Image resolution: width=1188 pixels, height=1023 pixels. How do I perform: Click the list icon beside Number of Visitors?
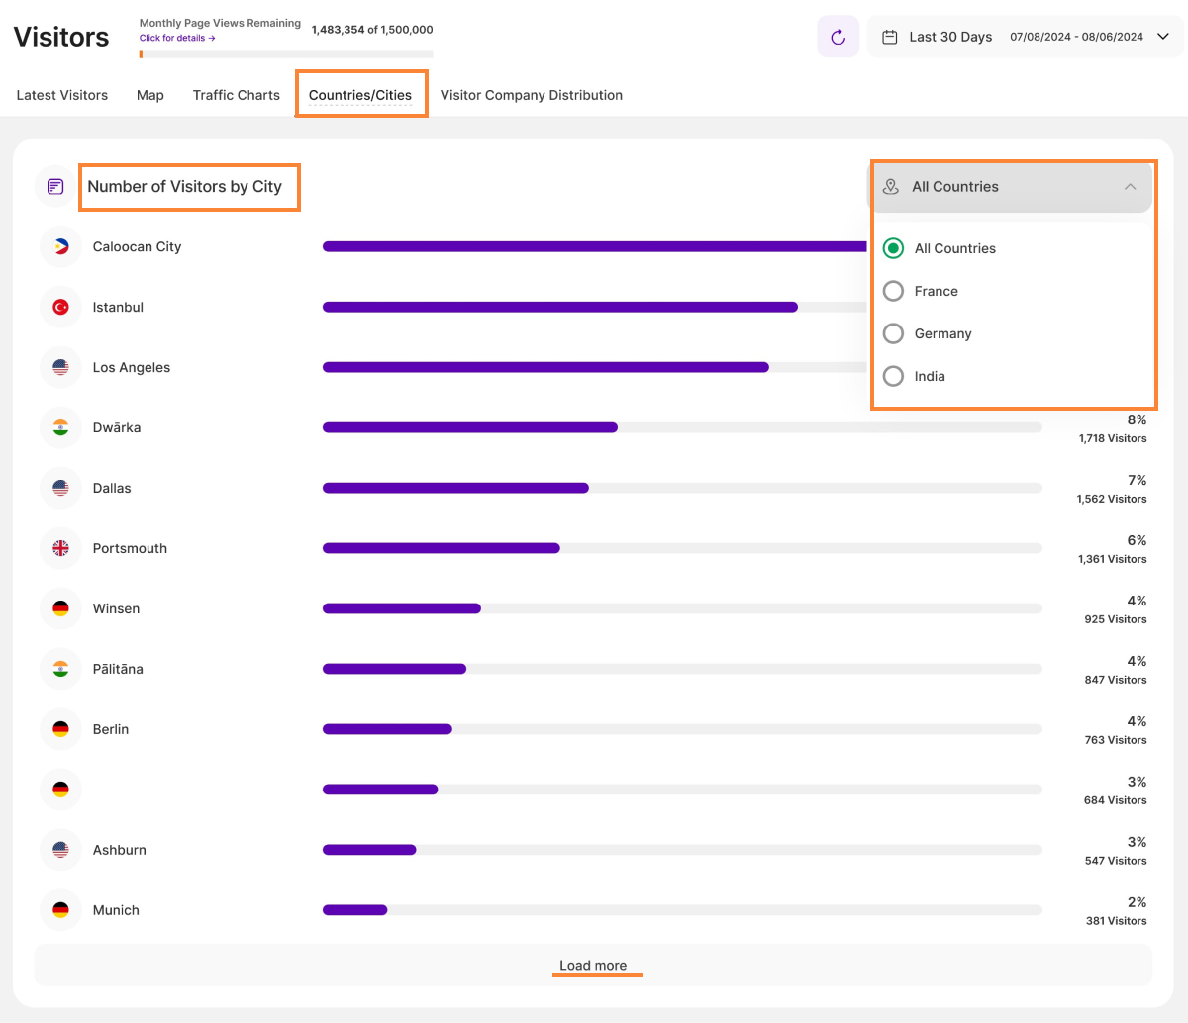[x=55, y=187]
